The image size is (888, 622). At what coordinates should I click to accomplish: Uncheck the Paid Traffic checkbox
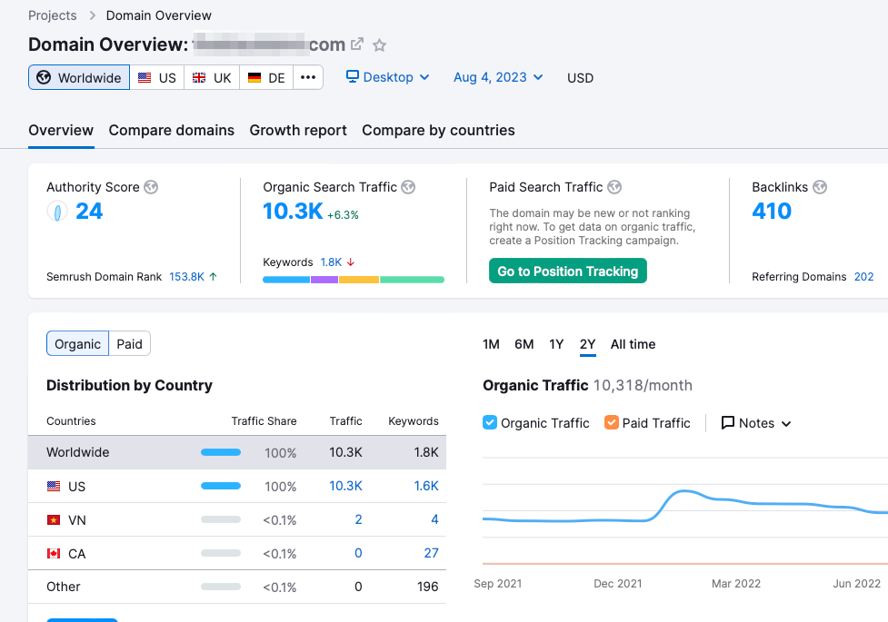(x=612, y=423)
